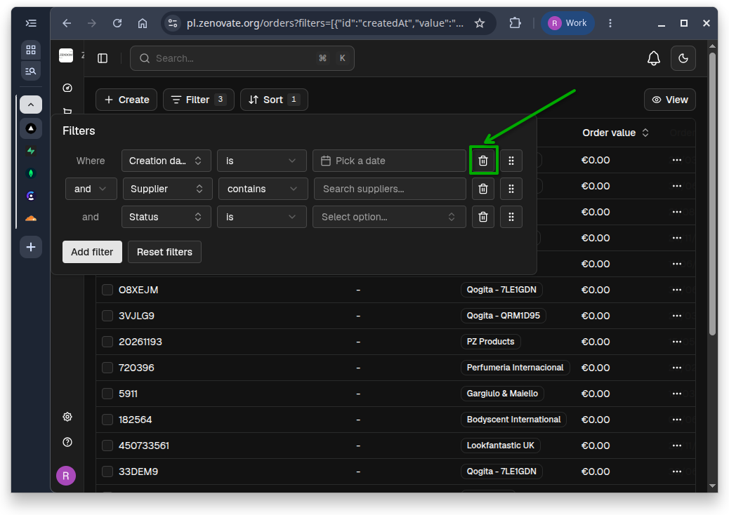Viewport: 729px width, 515px height.
Task: Bookmark this page with star icon
Action: click(480, 22)
